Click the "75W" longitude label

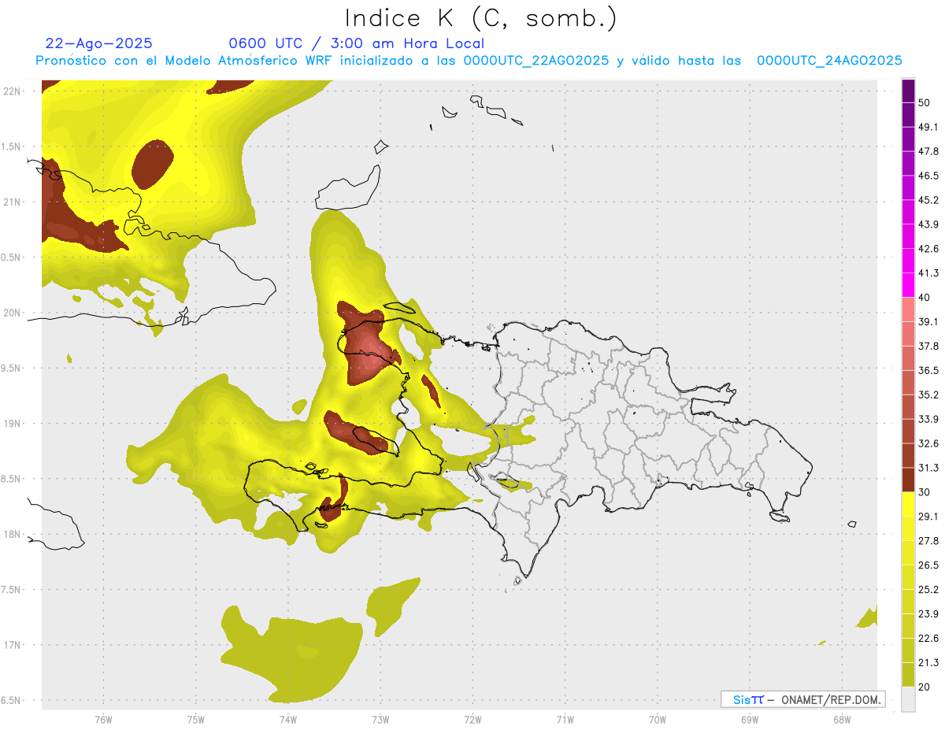point(196,719)
